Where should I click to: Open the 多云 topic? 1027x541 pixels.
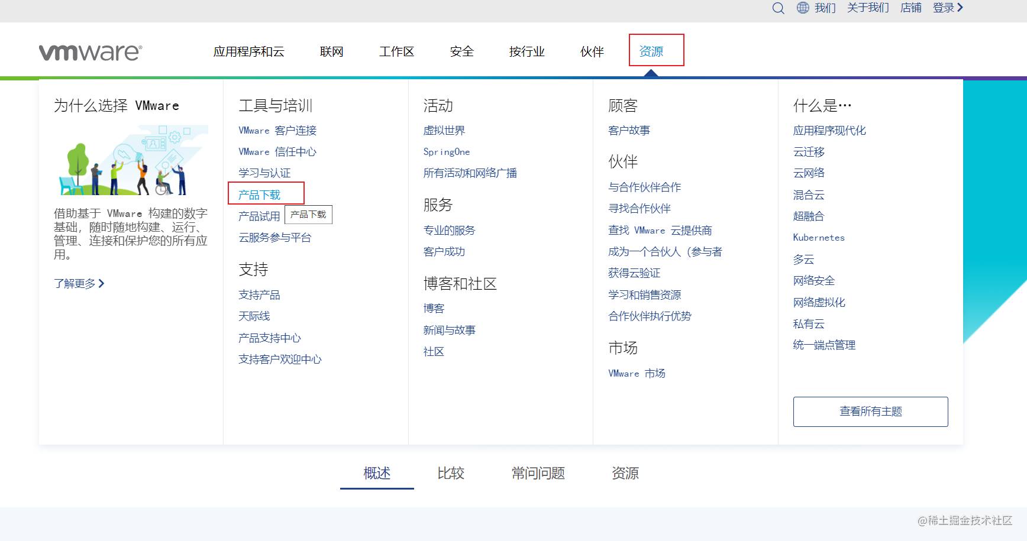pyautogui.click(x=803, y=260)
